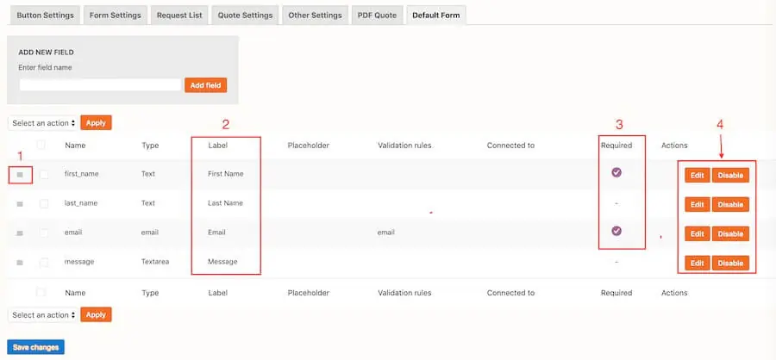Click the top Apply button
This screenshot has height=360, width=776.
point(96,123)
